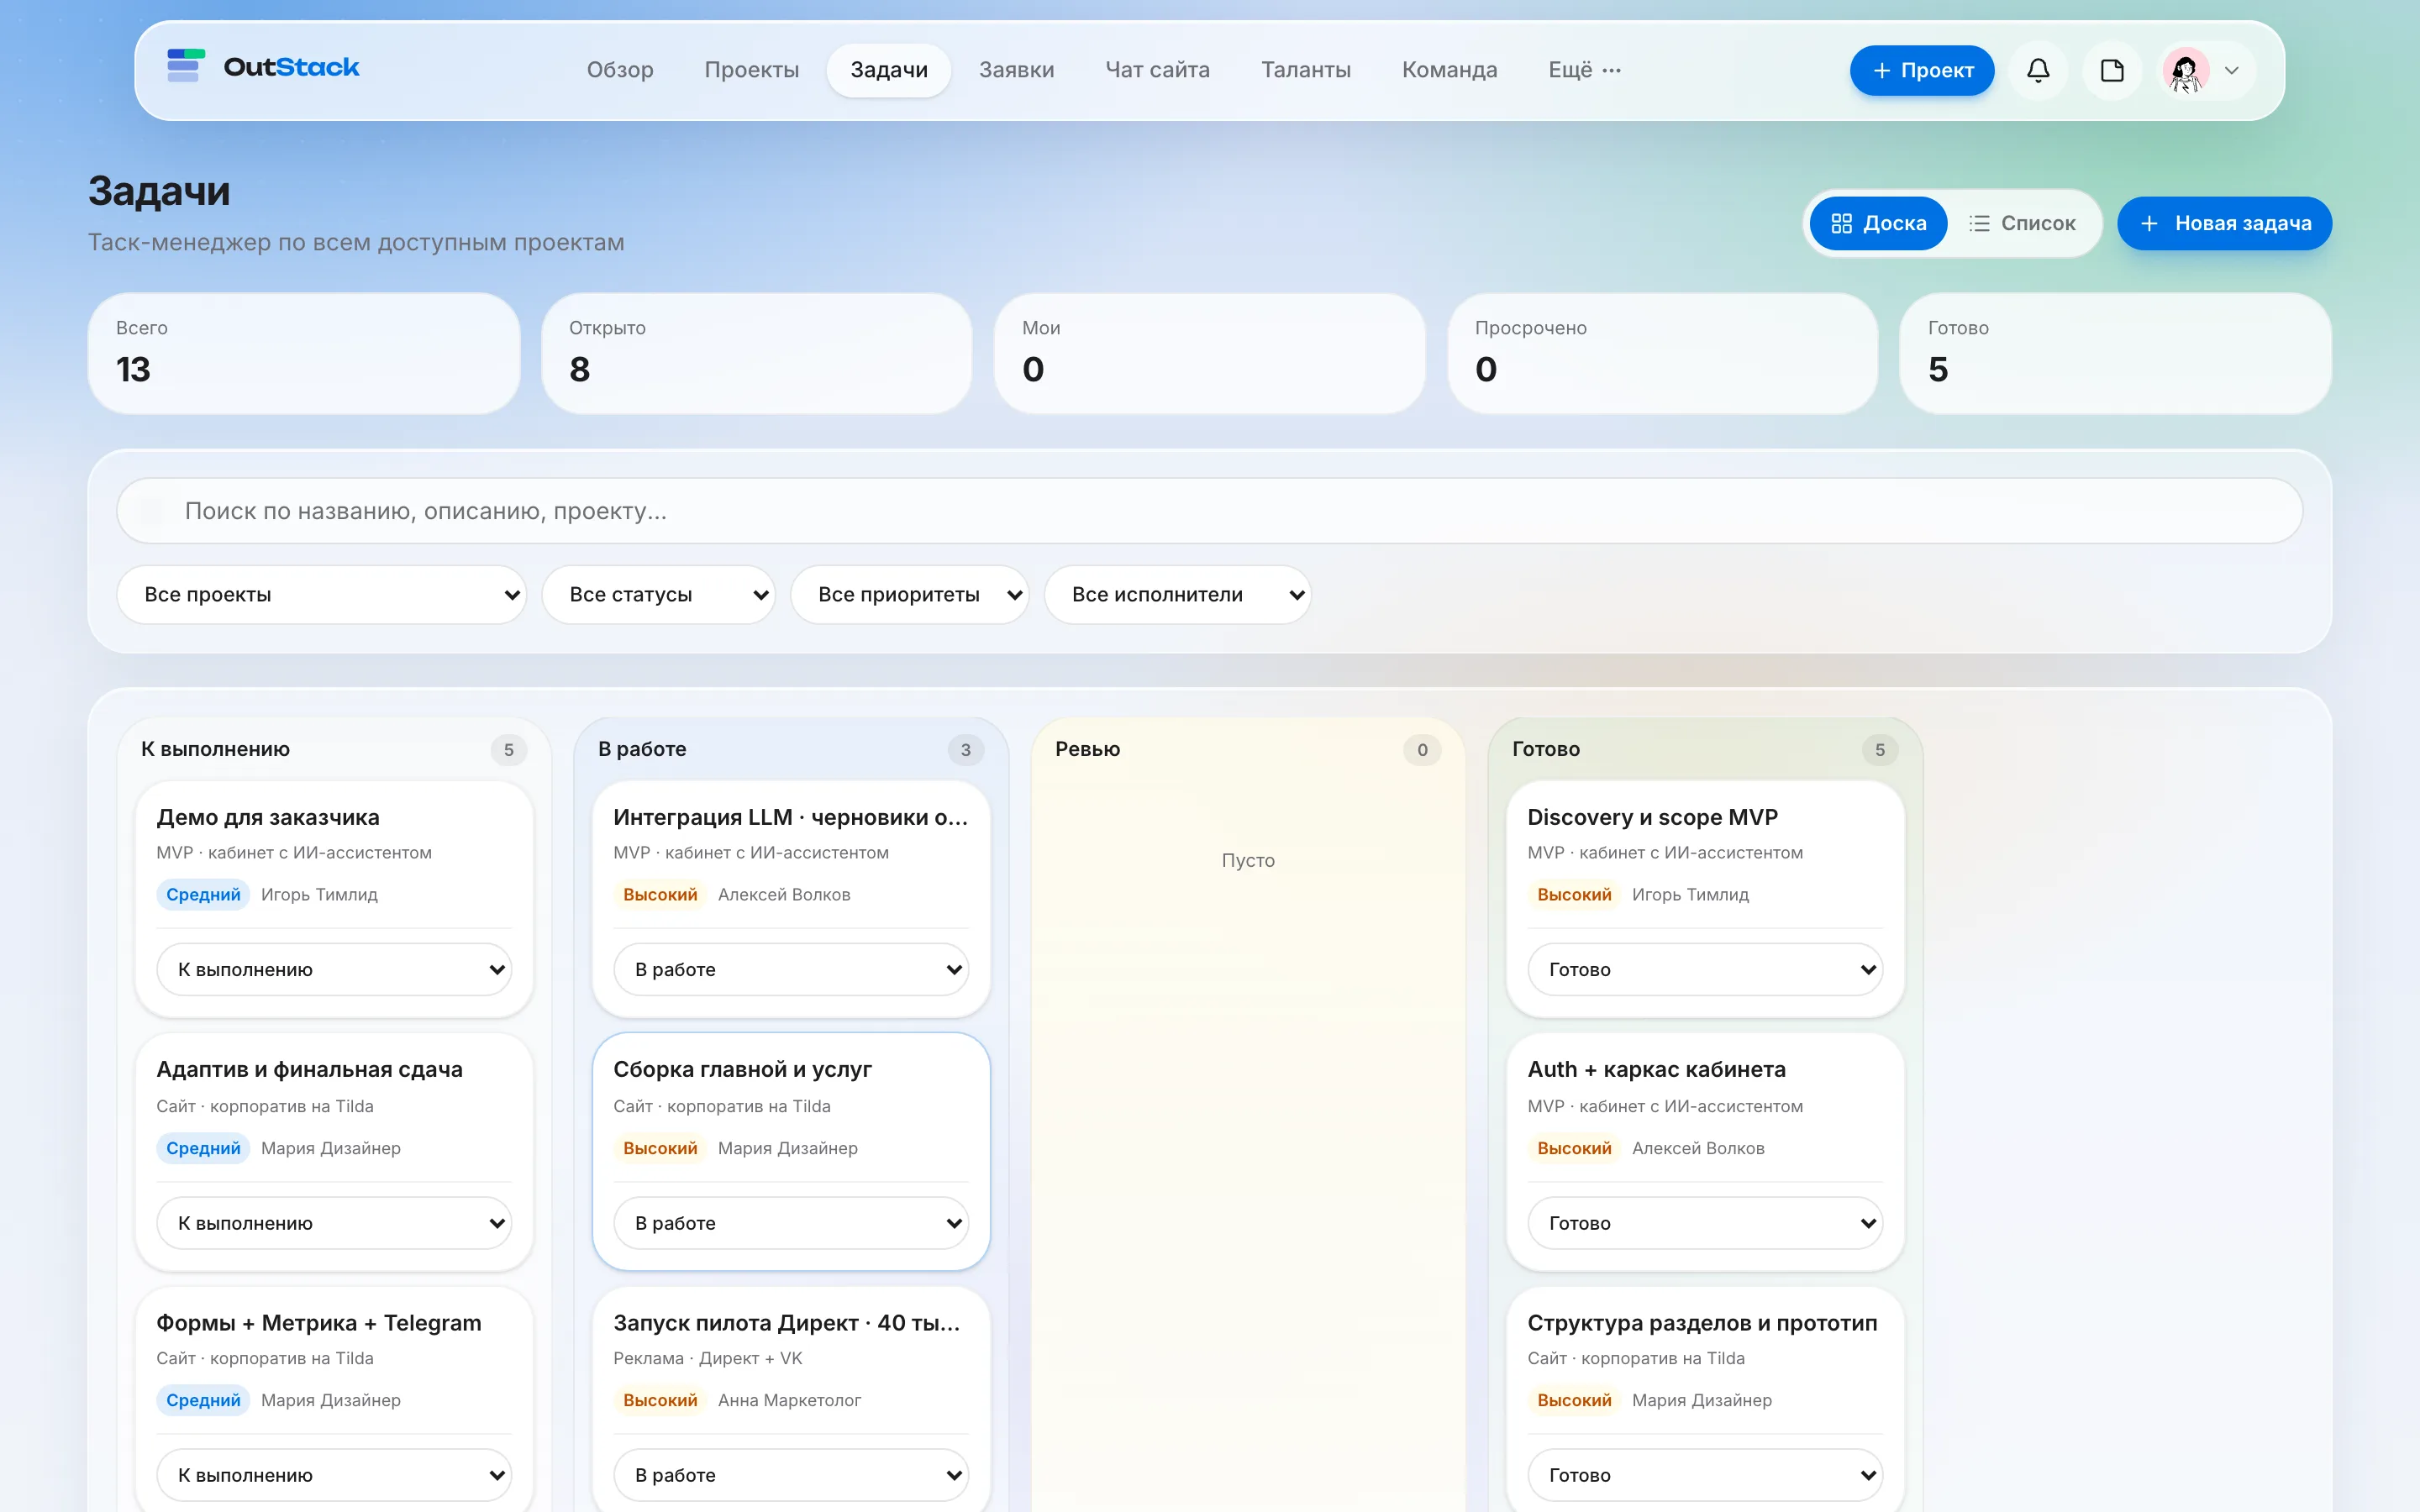Open the Все проекты filter dropdown

(x=321, y=595)
